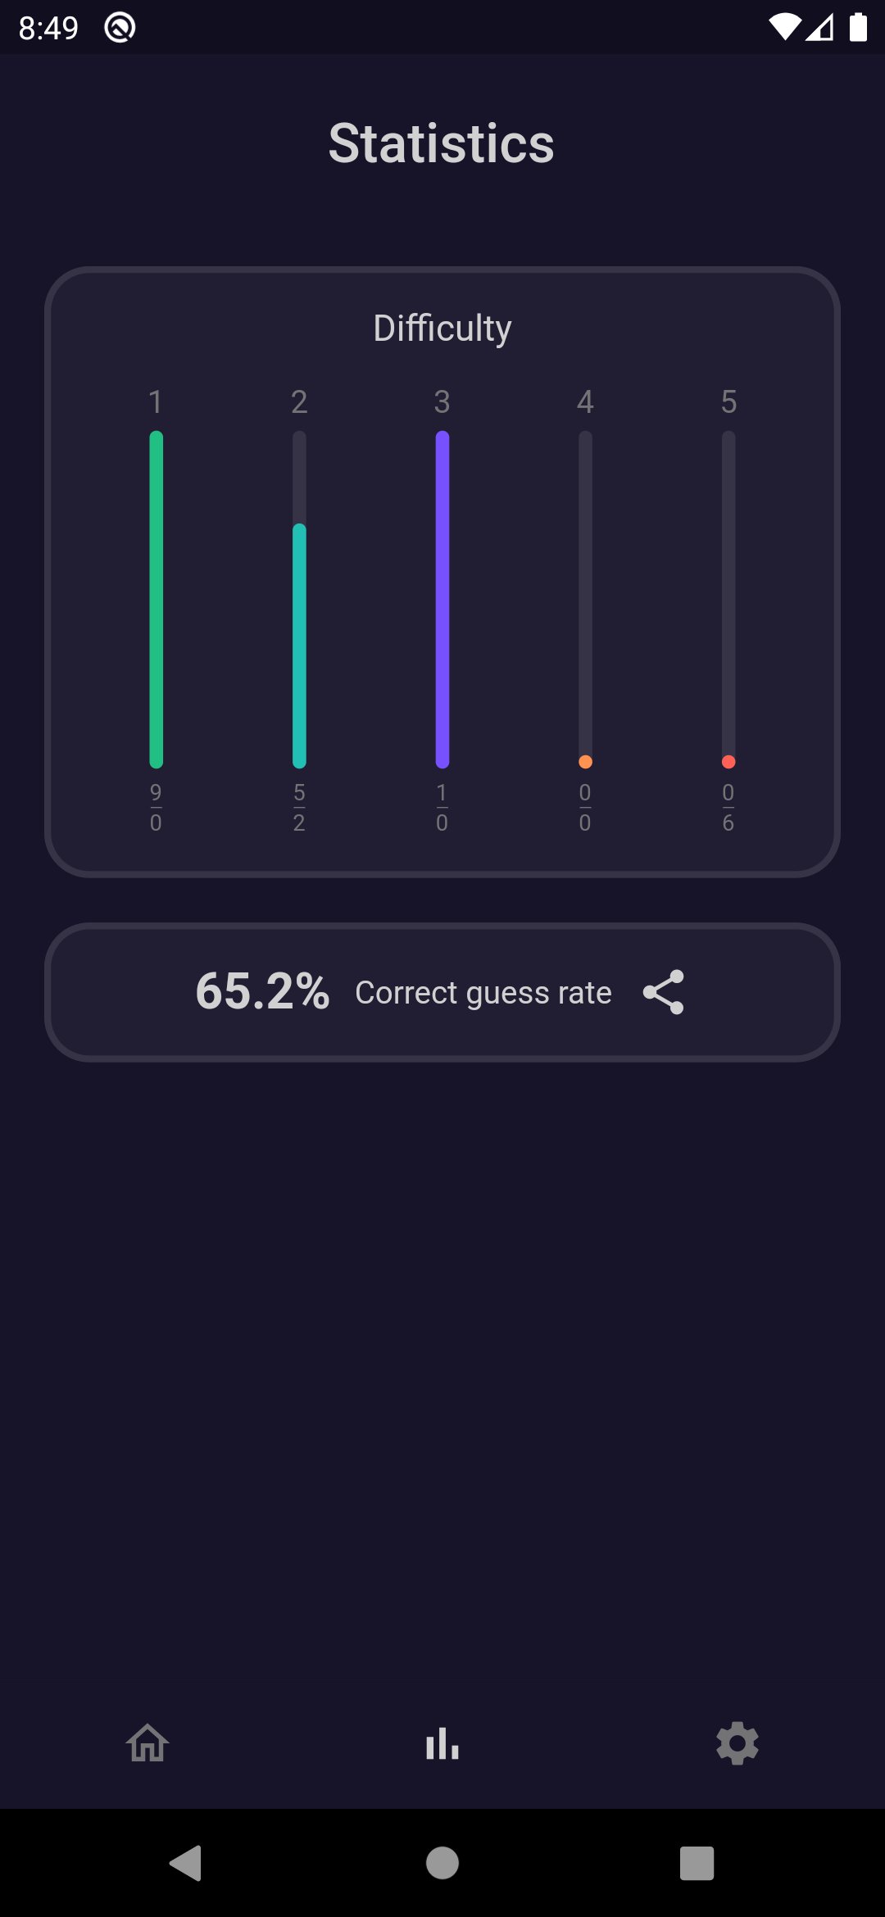This screenshot has width=885, height=1917.
Task: Select the Statistics bar chart tab
Action: coord(442,1743)
